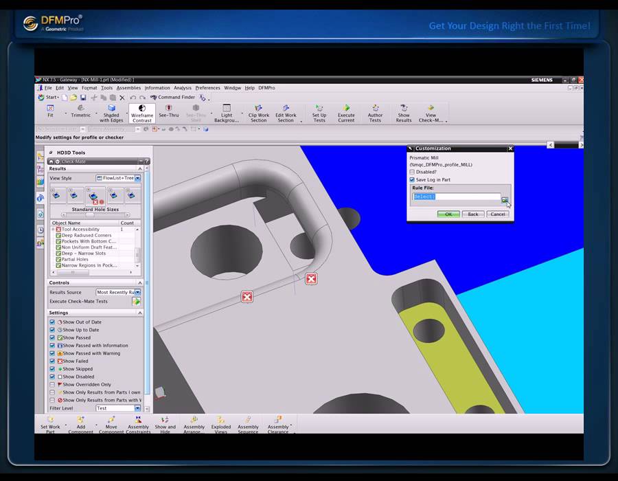Uncheck Save Log in Part
618x481 pixels.
click(x=412, y=180)
